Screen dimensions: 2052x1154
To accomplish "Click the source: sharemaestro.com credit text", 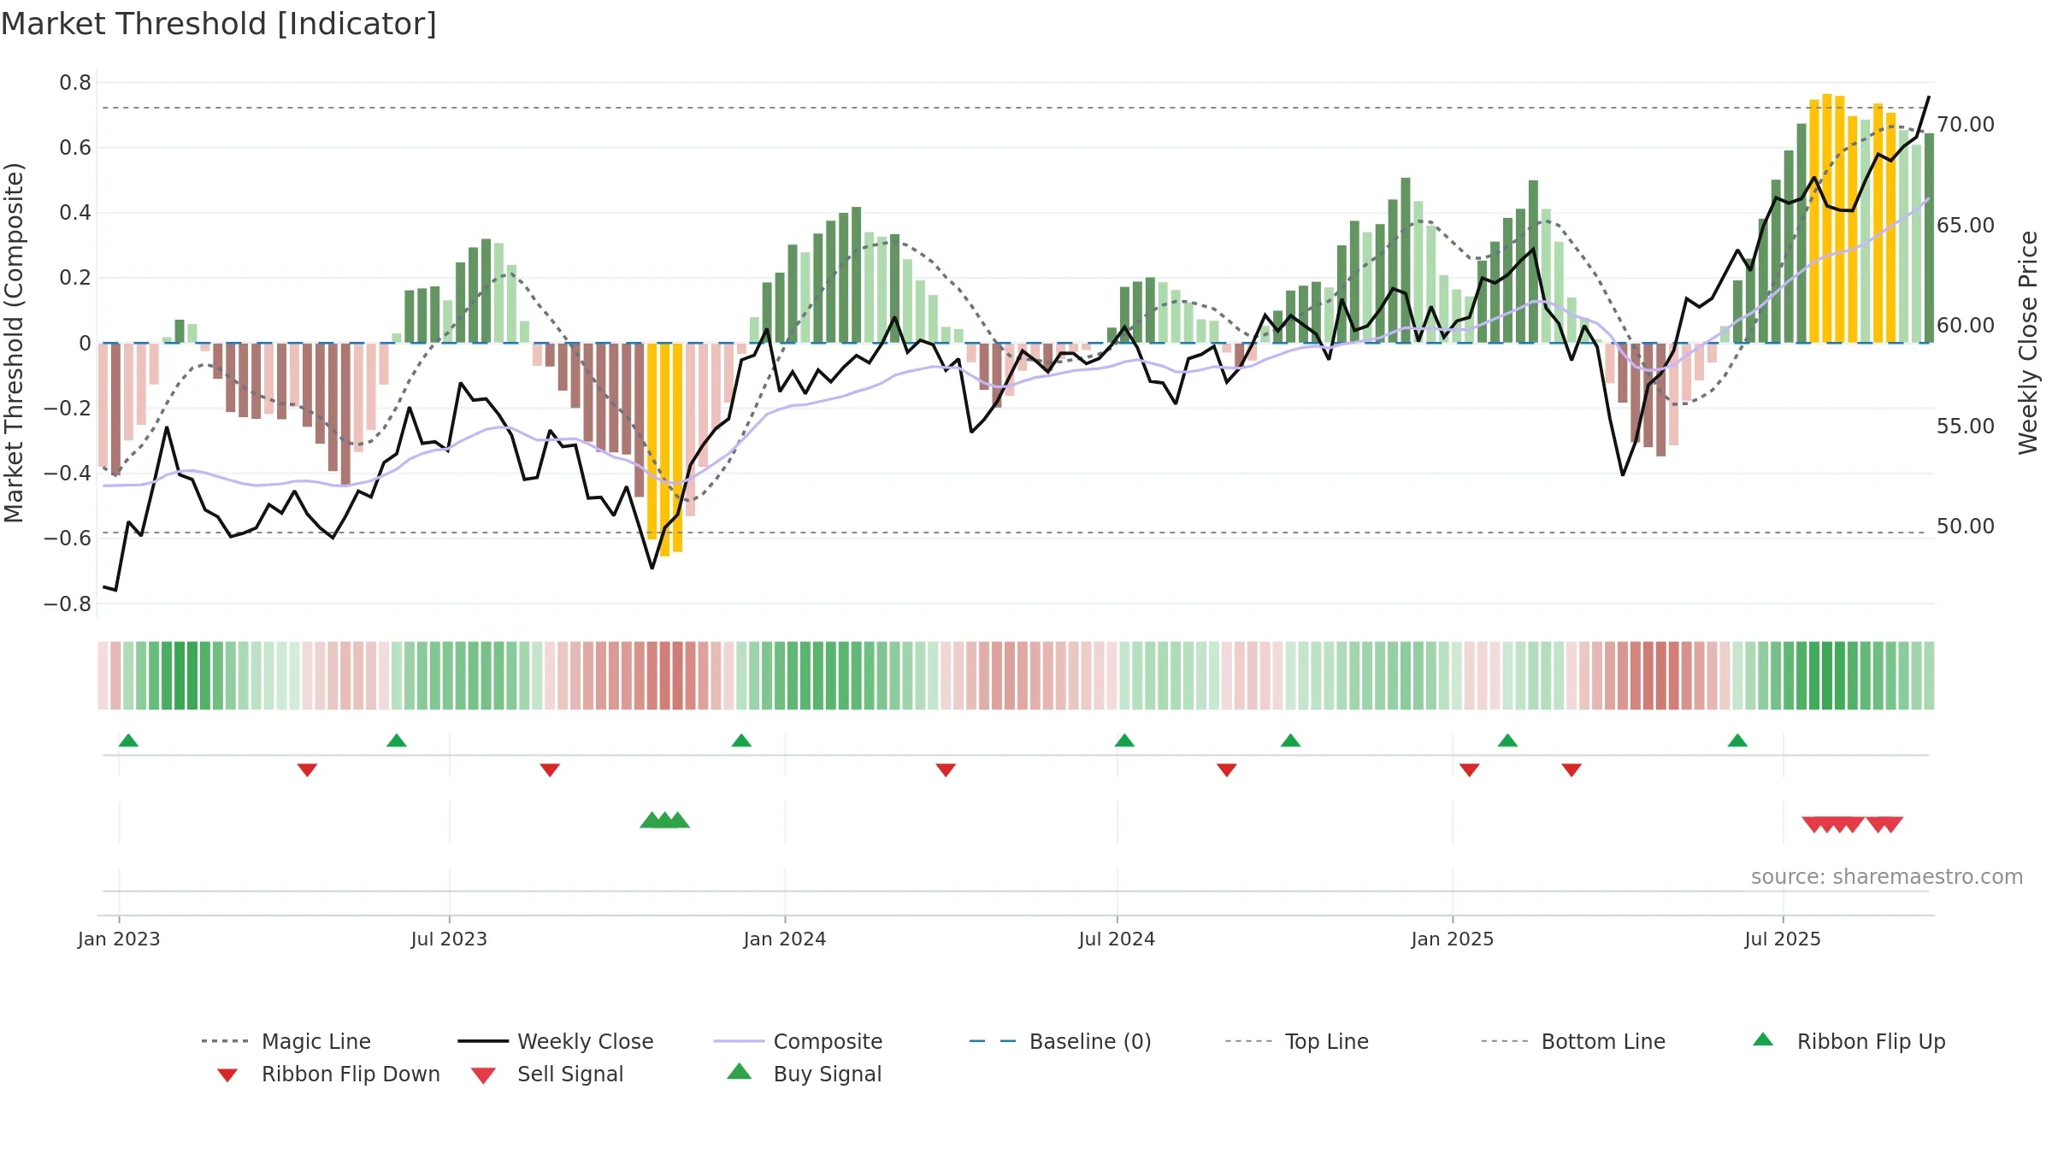I will [x=1887, y=877].
